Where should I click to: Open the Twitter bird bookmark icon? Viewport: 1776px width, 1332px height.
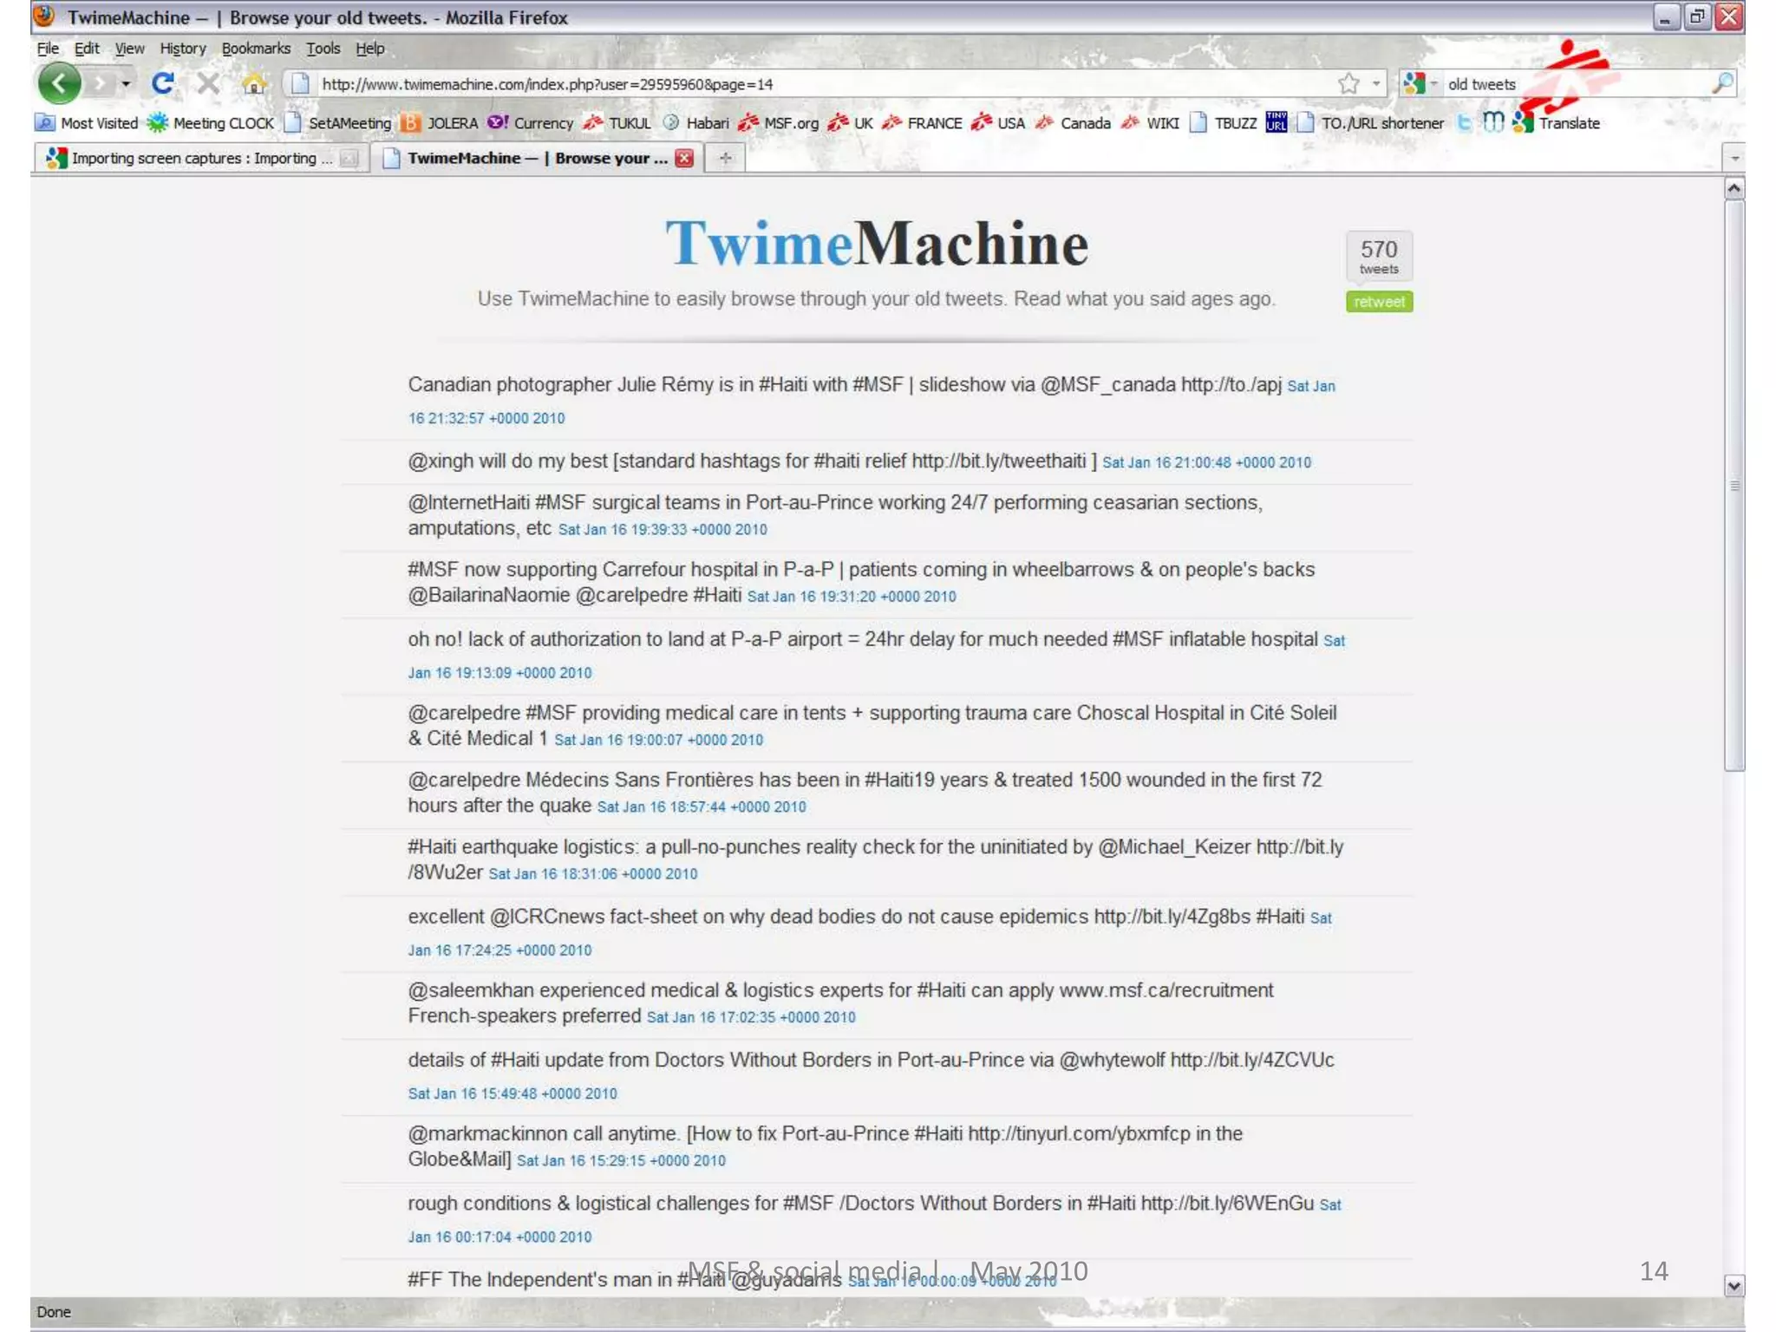(1464, 123)
